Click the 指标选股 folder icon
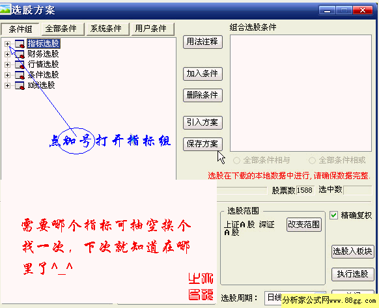379x308 pixels. (20, 44)
